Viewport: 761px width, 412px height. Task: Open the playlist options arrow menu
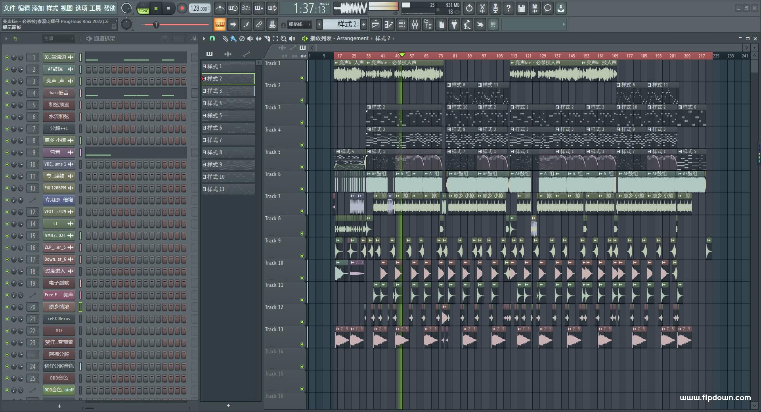204,38
